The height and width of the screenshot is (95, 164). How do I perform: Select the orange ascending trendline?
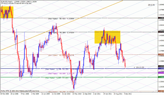(x=62, y=26)
